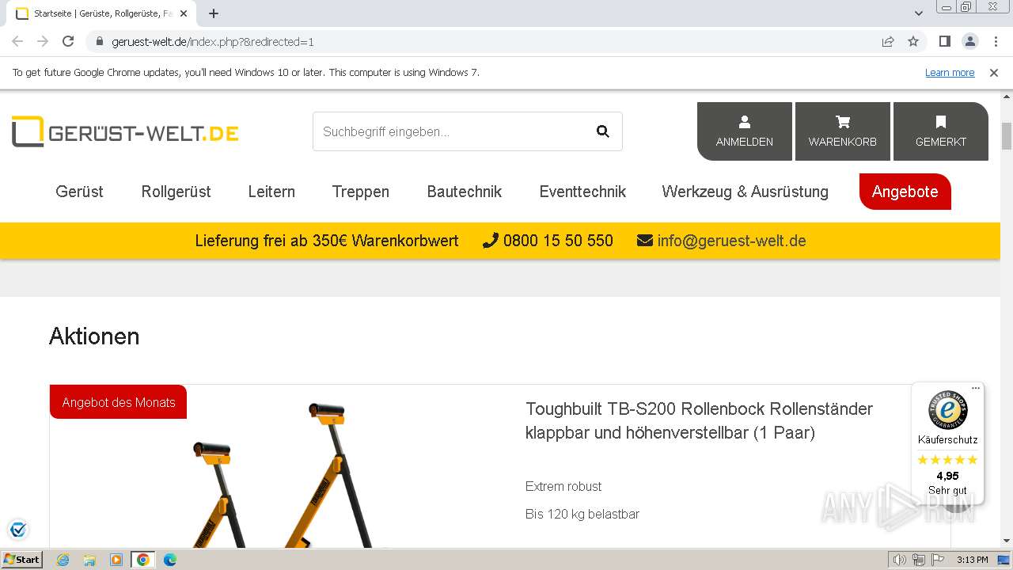This screenshot has width=1013, height=570.
Task: Open Chrome three-dot menu
Action: 996,42
